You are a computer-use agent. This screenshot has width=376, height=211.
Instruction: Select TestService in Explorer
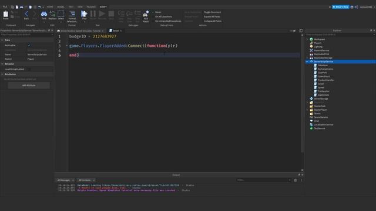pyautogui.click(x=320, y=128)
